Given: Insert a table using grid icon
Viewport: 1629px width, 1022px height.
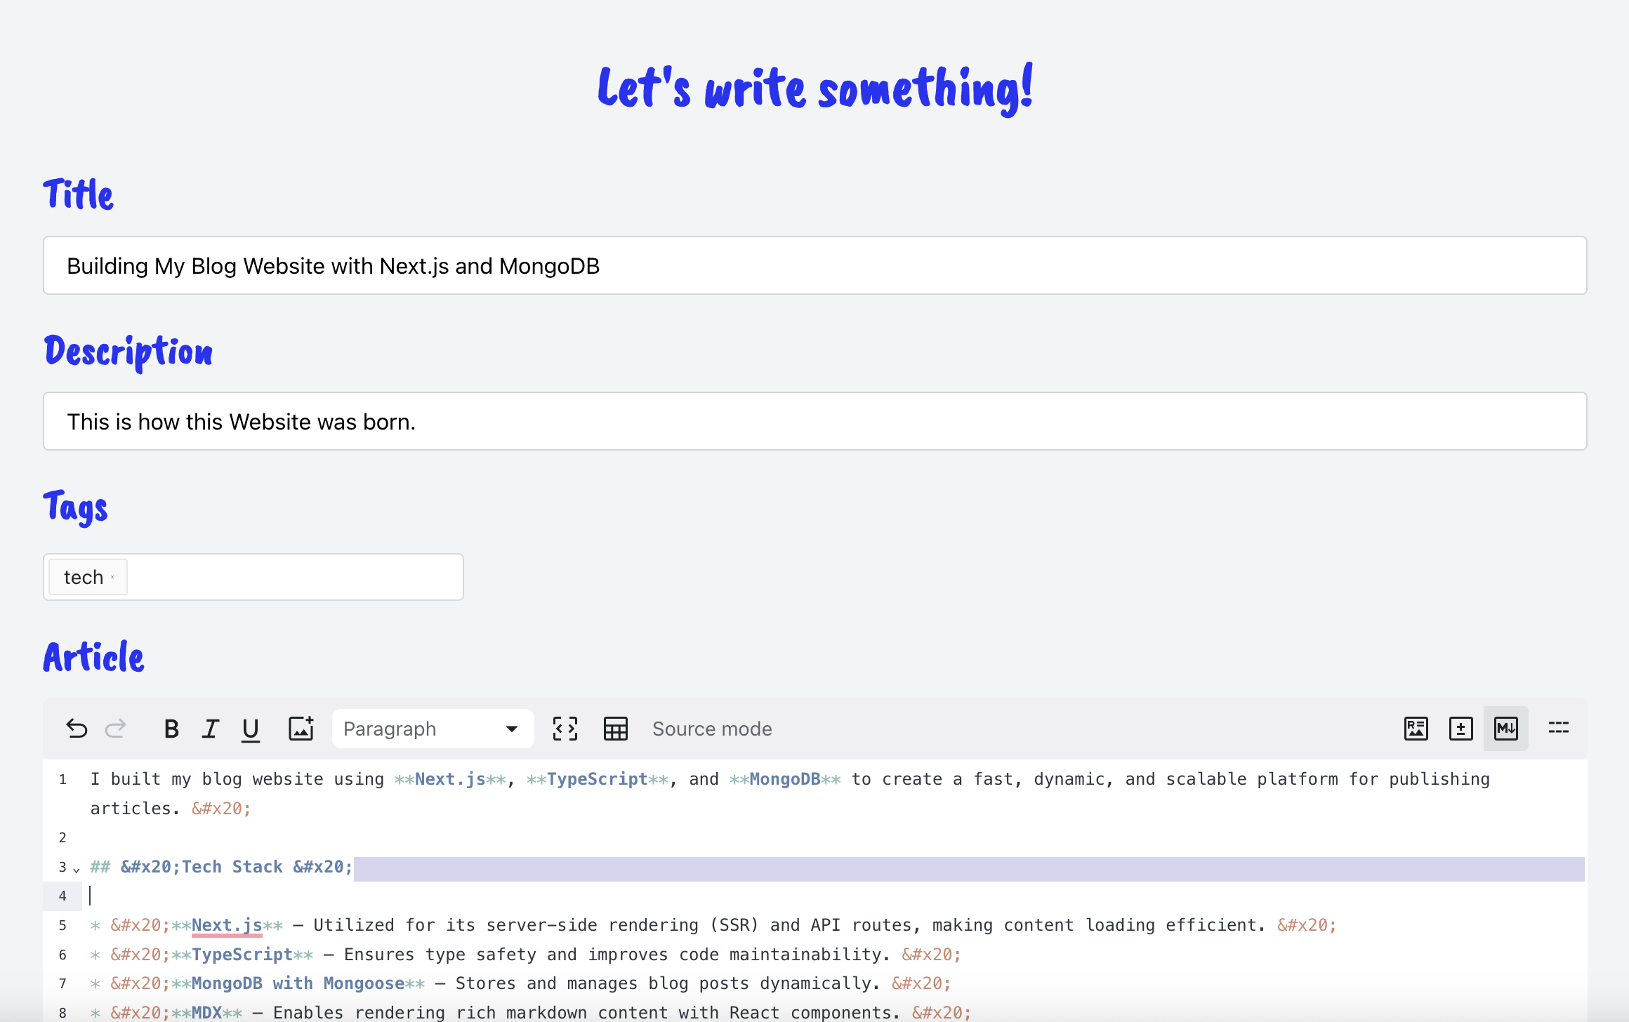Looking at the screenshot, I should point(616,729).
